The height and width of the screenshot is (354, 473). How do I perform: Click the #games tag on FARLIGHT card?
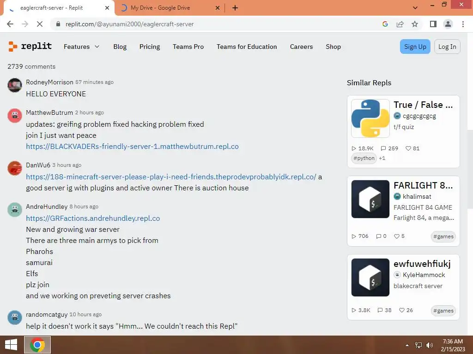click(x=443, y=236)
